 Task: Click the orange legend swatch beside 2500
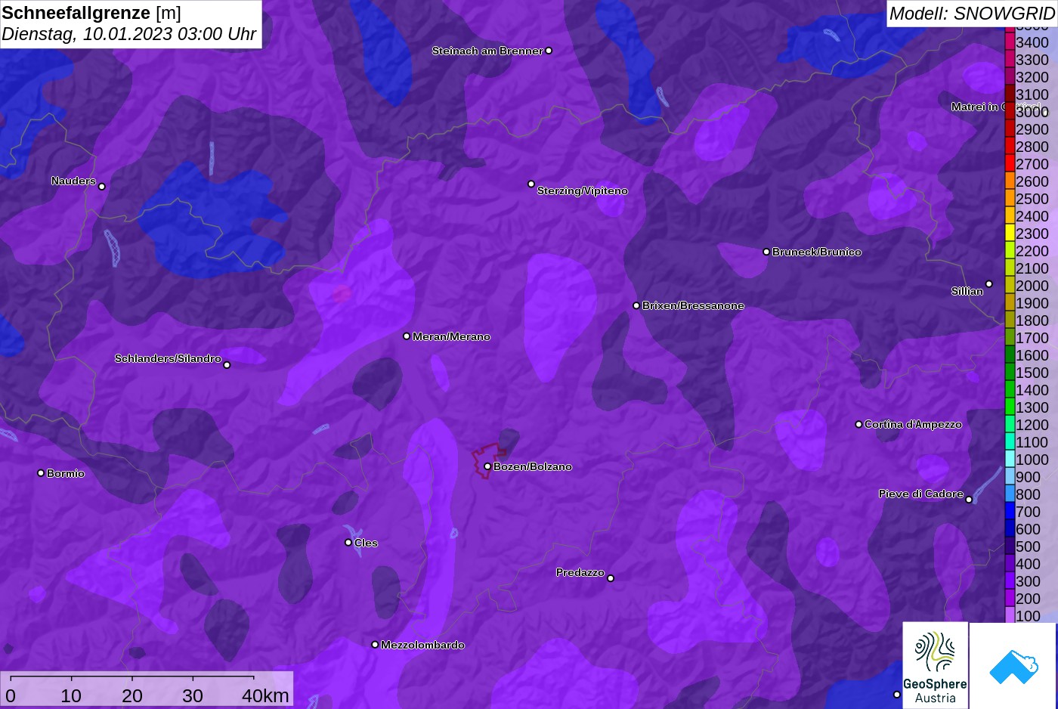point(1010,199)
